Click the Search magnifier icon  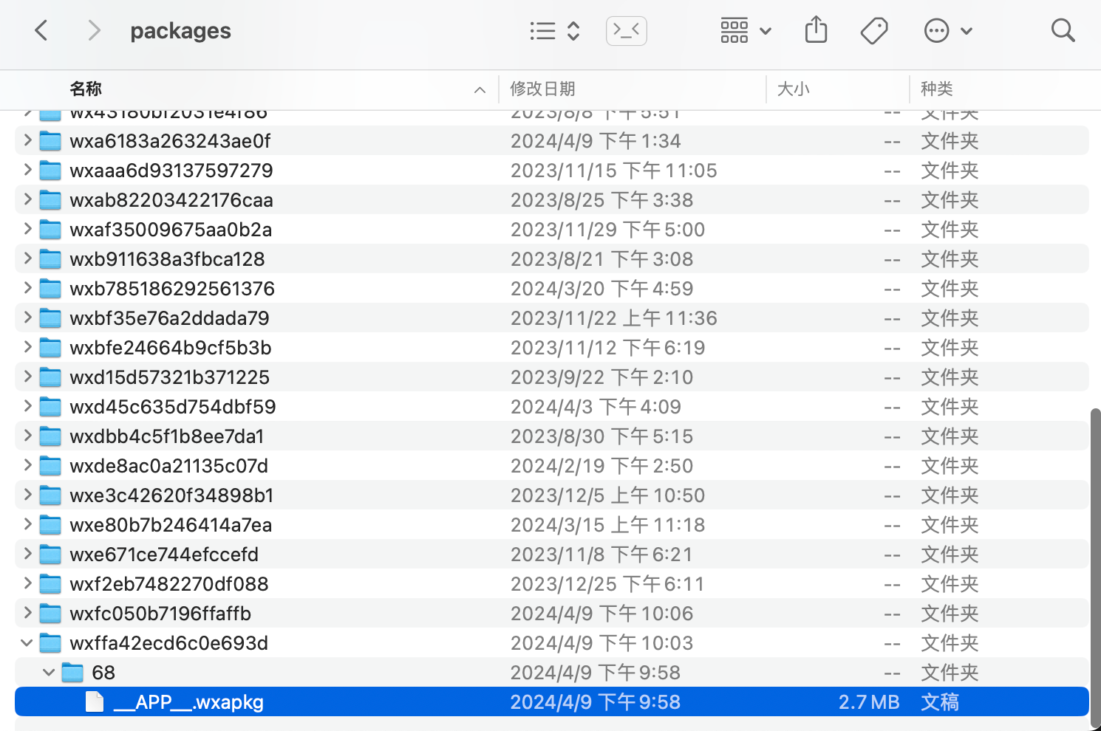[1063, 31]
